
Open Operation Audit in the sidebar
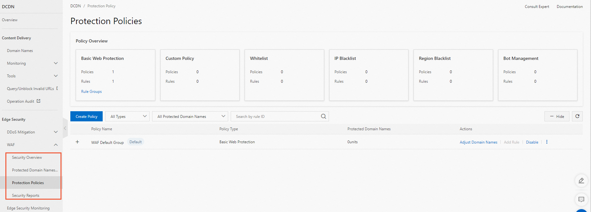coord(21,101)
